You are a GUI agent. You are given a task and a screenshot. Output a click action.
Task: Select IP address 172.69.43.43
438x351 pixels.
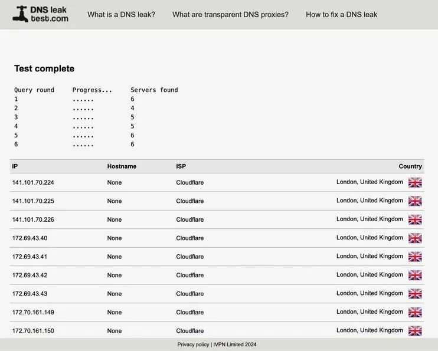click(x=30, y=293)
